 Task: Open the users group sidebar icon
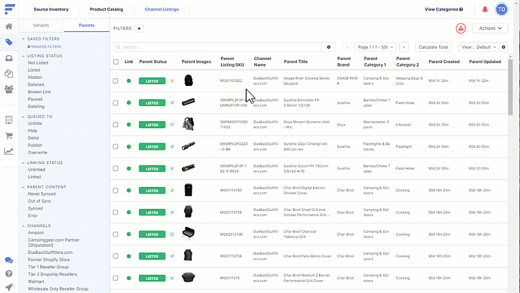(x=9, y=89)
